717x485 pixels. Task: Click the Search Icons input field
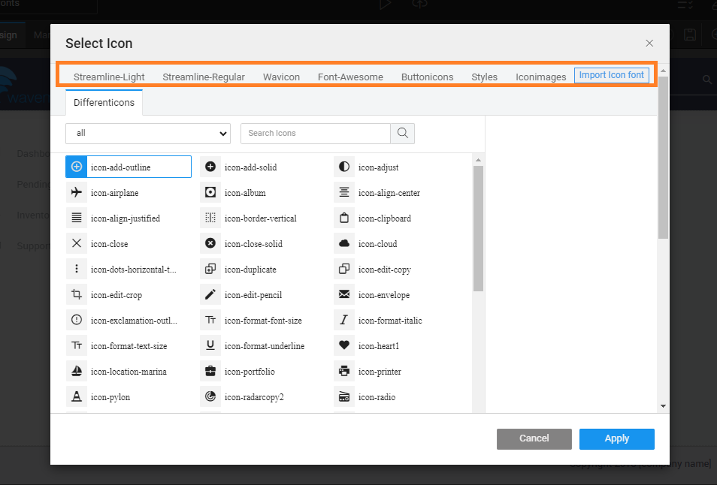316,133
